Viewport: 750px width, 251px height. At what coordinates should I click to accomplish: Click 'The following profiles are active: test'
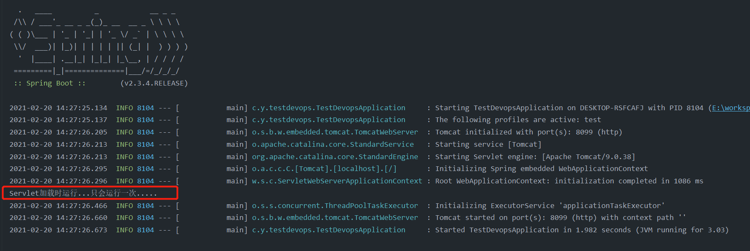[x=518, y=120]
